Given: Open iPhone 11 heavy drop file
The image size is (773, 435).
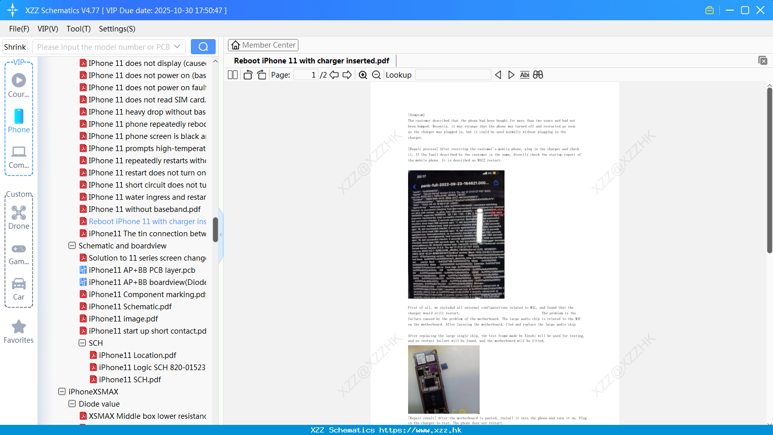Looking at the screenshot, I should [147, 112].
